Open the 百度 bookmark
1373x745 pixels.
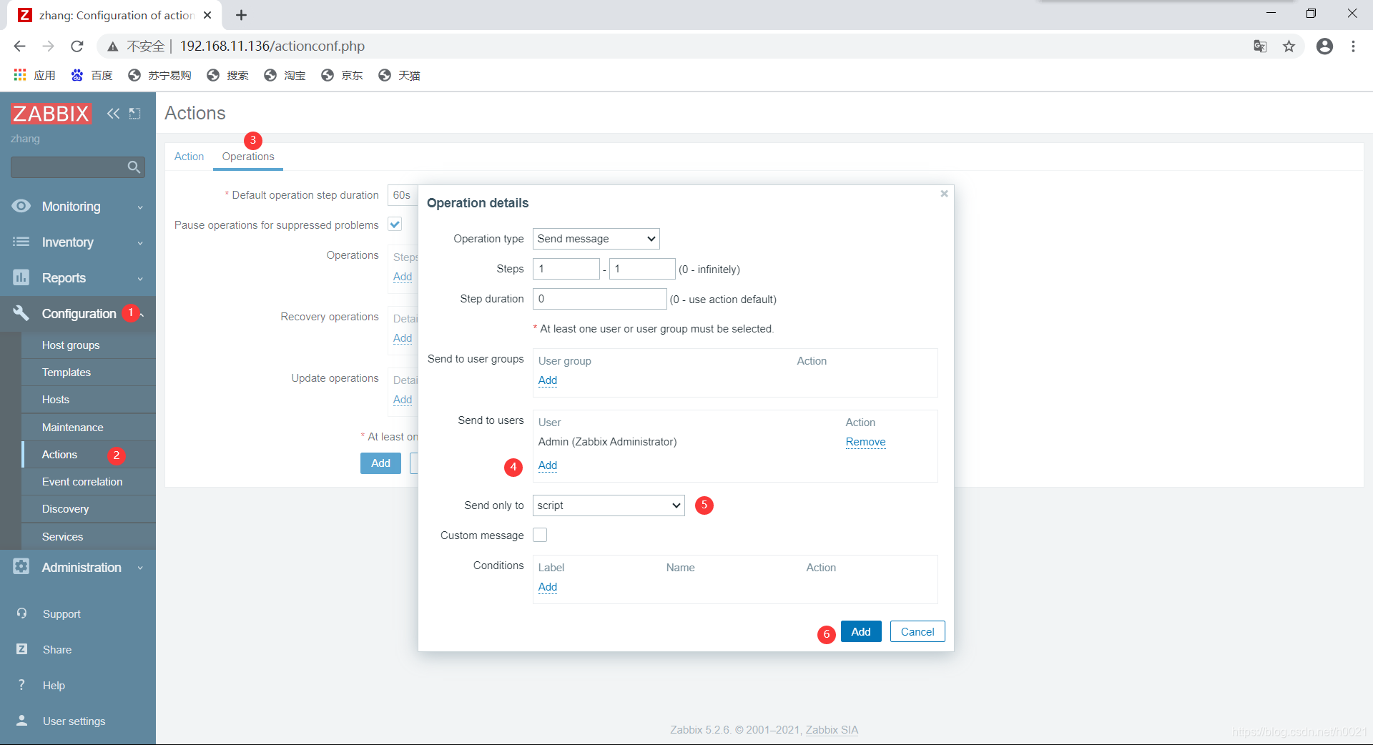[92, 75]
